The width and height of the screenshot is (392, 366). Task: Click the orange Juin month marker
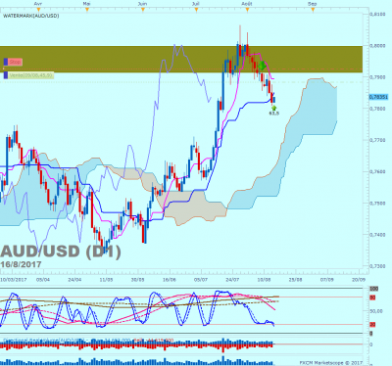tap(143, 10)
